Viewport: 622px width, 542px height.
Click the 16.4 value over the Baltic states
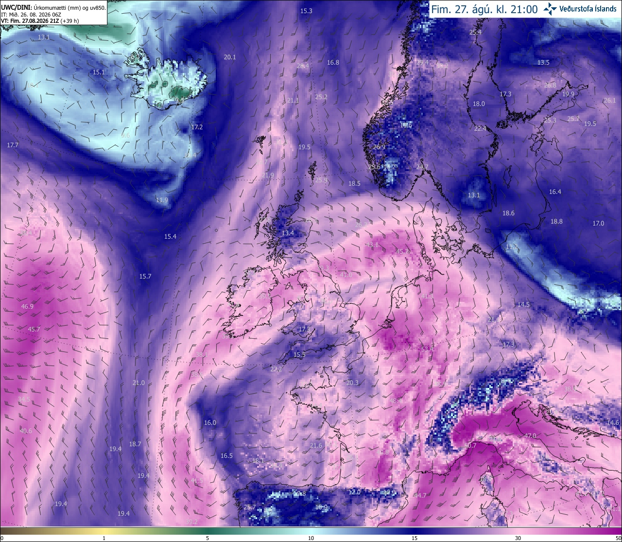pyautogui.click(x=555, y=192)
